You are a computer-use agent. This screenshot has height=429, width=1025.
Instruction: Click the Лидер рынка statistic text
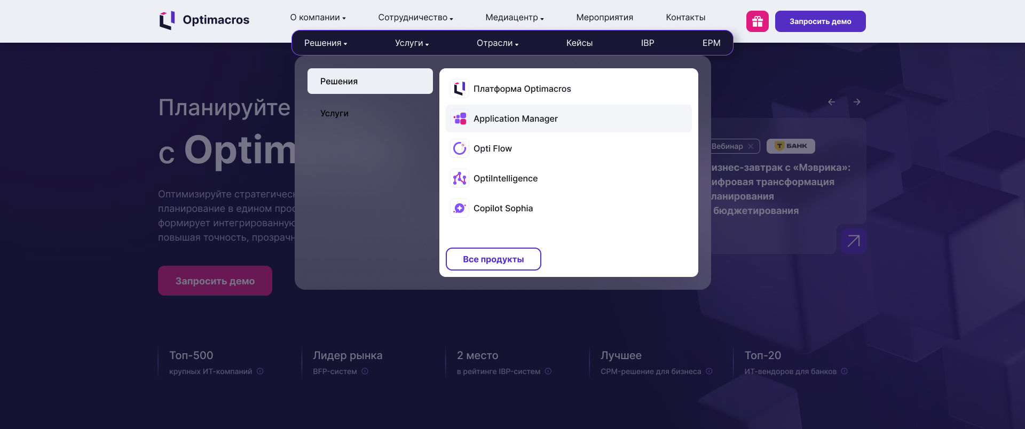[x=348, y=355]
